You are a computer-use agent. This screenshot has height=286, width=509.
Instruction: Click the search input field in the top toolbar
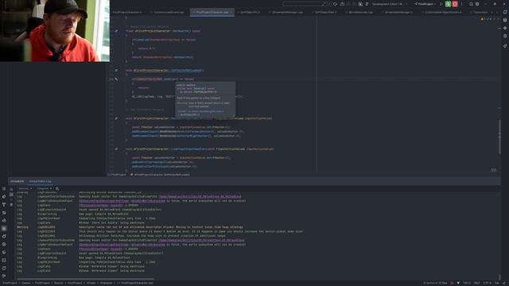coord(307,4)
